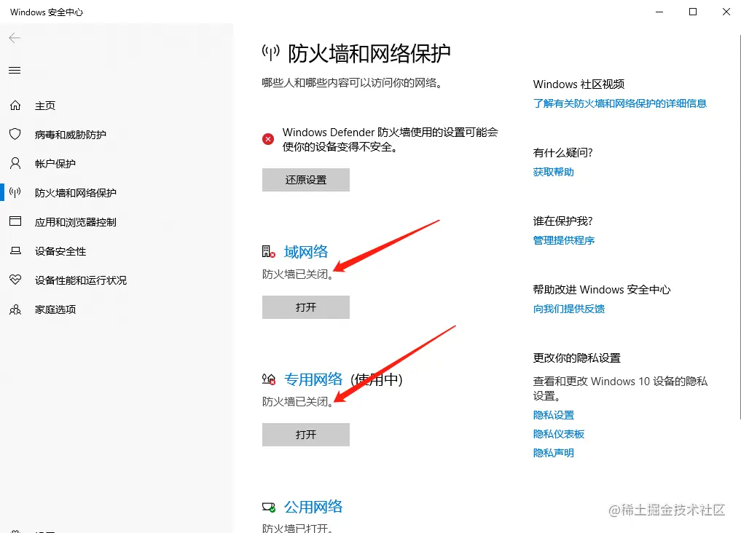Go to 设备性能和运行状况
Viewport: 741px width, 533px height.
[x=81, y=280]
